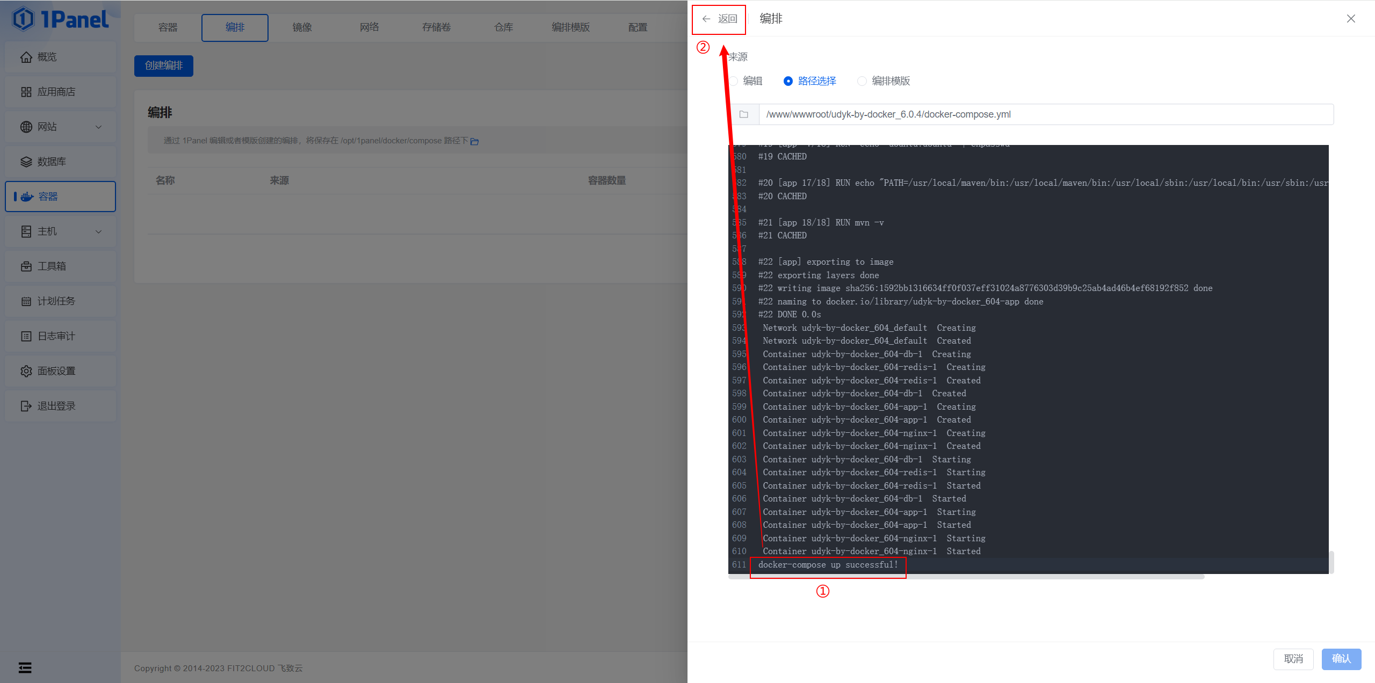
Task: Click the 返回 back button
Action: [x=720, y=19]
